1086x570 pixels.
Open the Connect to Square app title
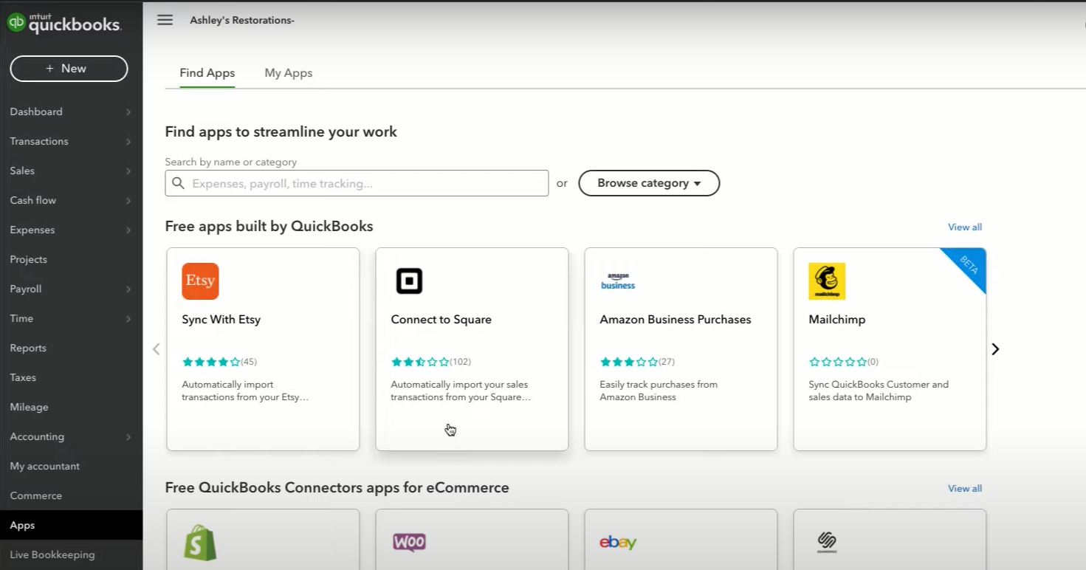tap(441, 320)
